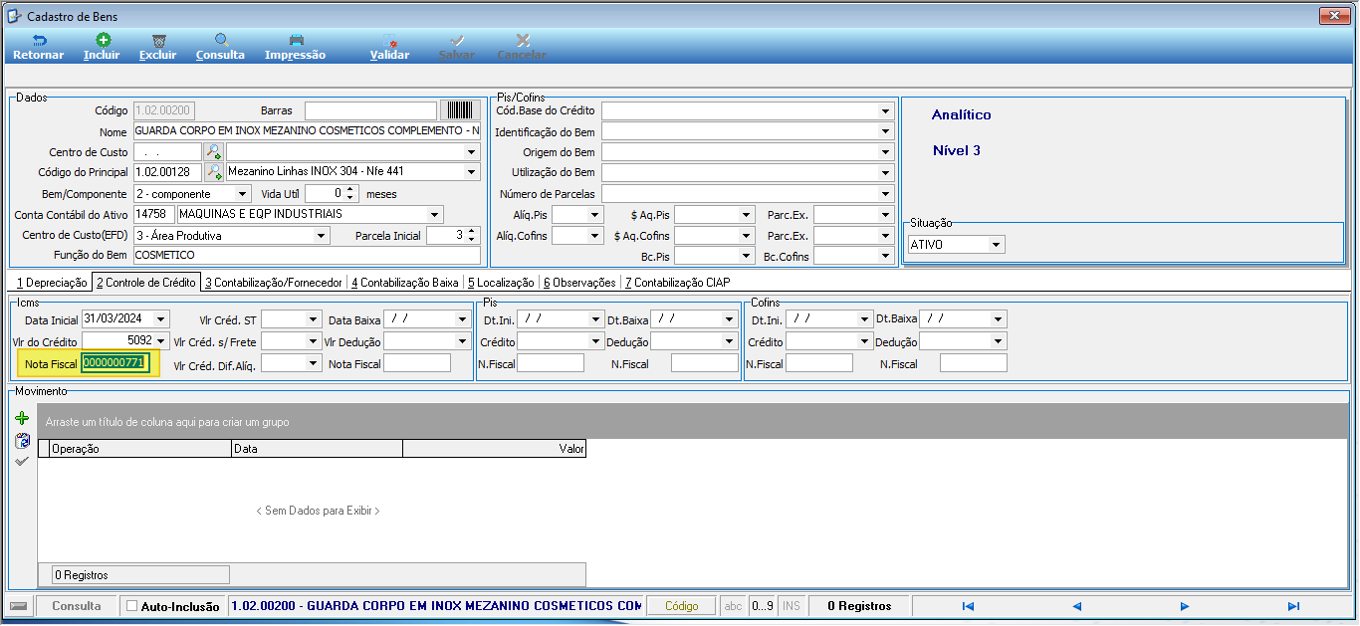The image size is (1360, 626).
Task: Expand the Número de Parcelas dropdown
Action: coord(885,193)
